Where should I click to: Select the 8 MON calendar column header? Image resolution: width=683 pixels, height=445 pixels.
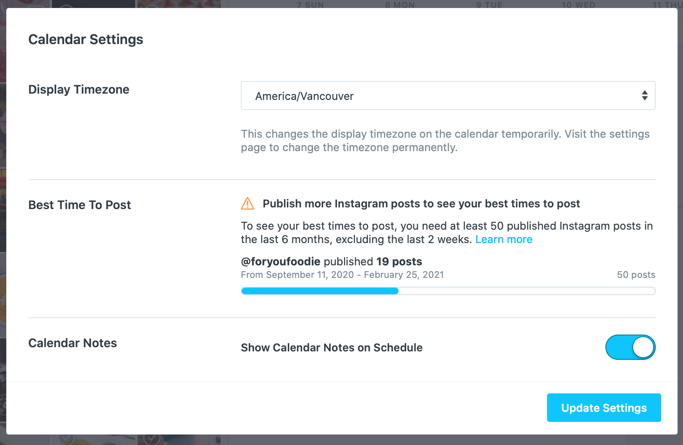[400, 5]
